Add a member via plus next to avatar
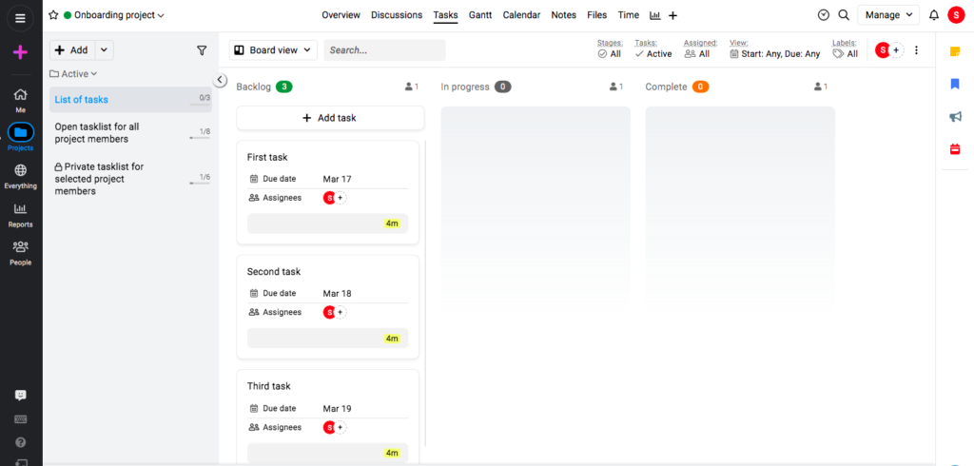The image size is (974, 466). [x=896, y=50]
